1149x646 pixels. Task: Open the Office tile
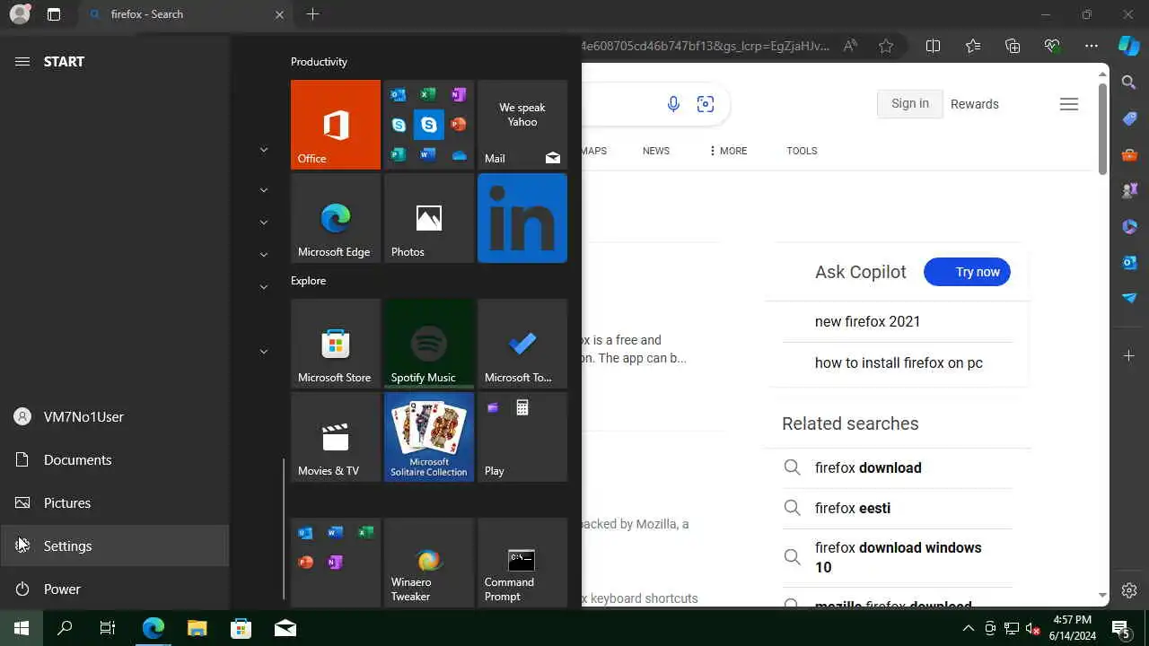tap(336, 125)
